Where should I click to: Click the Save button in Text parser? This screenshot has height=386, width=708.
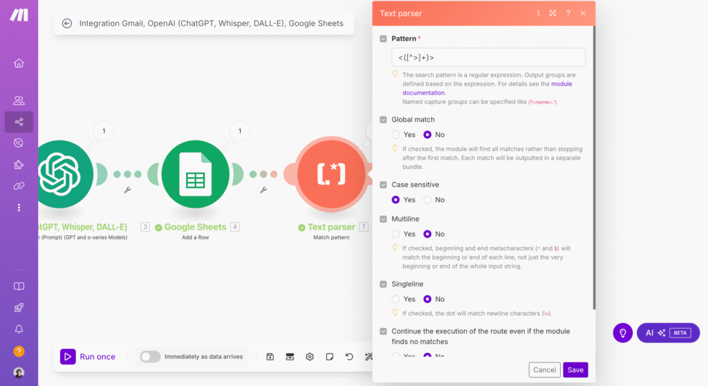click(575, 369)
